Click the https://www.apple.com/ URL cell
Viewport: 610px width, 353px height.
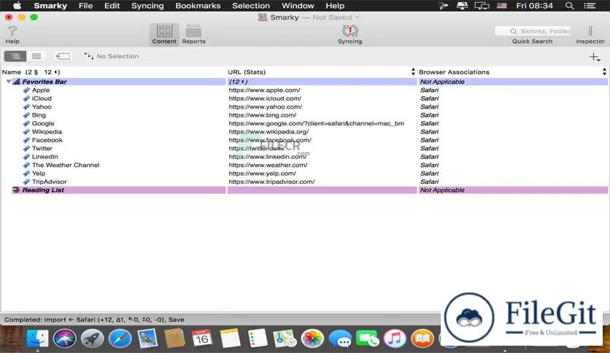(x=265, y=90)
